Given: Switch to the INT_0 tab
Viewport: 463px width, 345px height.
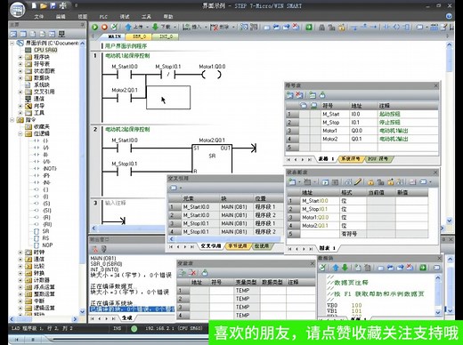Looking at the screenshot, I should tap(166, 36).
